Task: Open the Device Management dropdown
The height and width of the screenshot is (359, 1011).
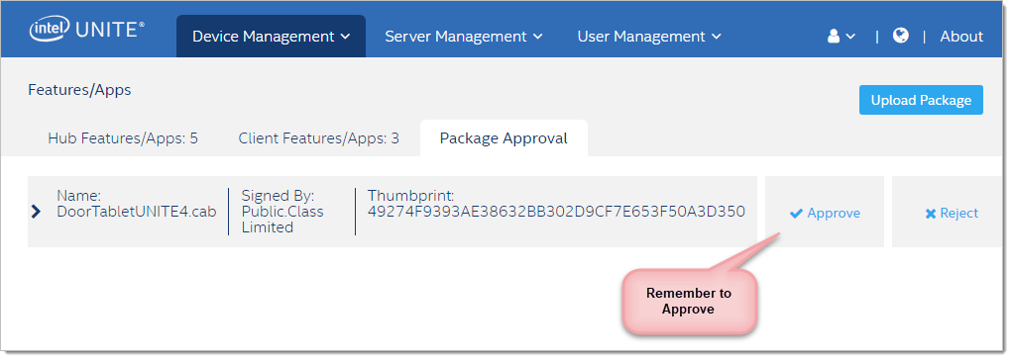Action: point(271,37)
